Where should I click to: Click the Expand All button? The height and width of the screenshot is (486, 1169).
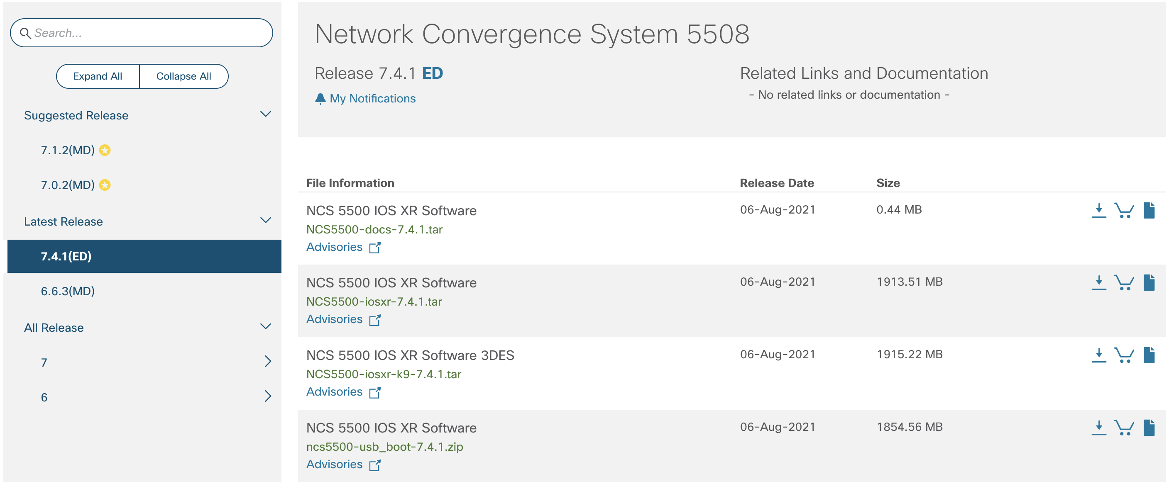(98, 76)
